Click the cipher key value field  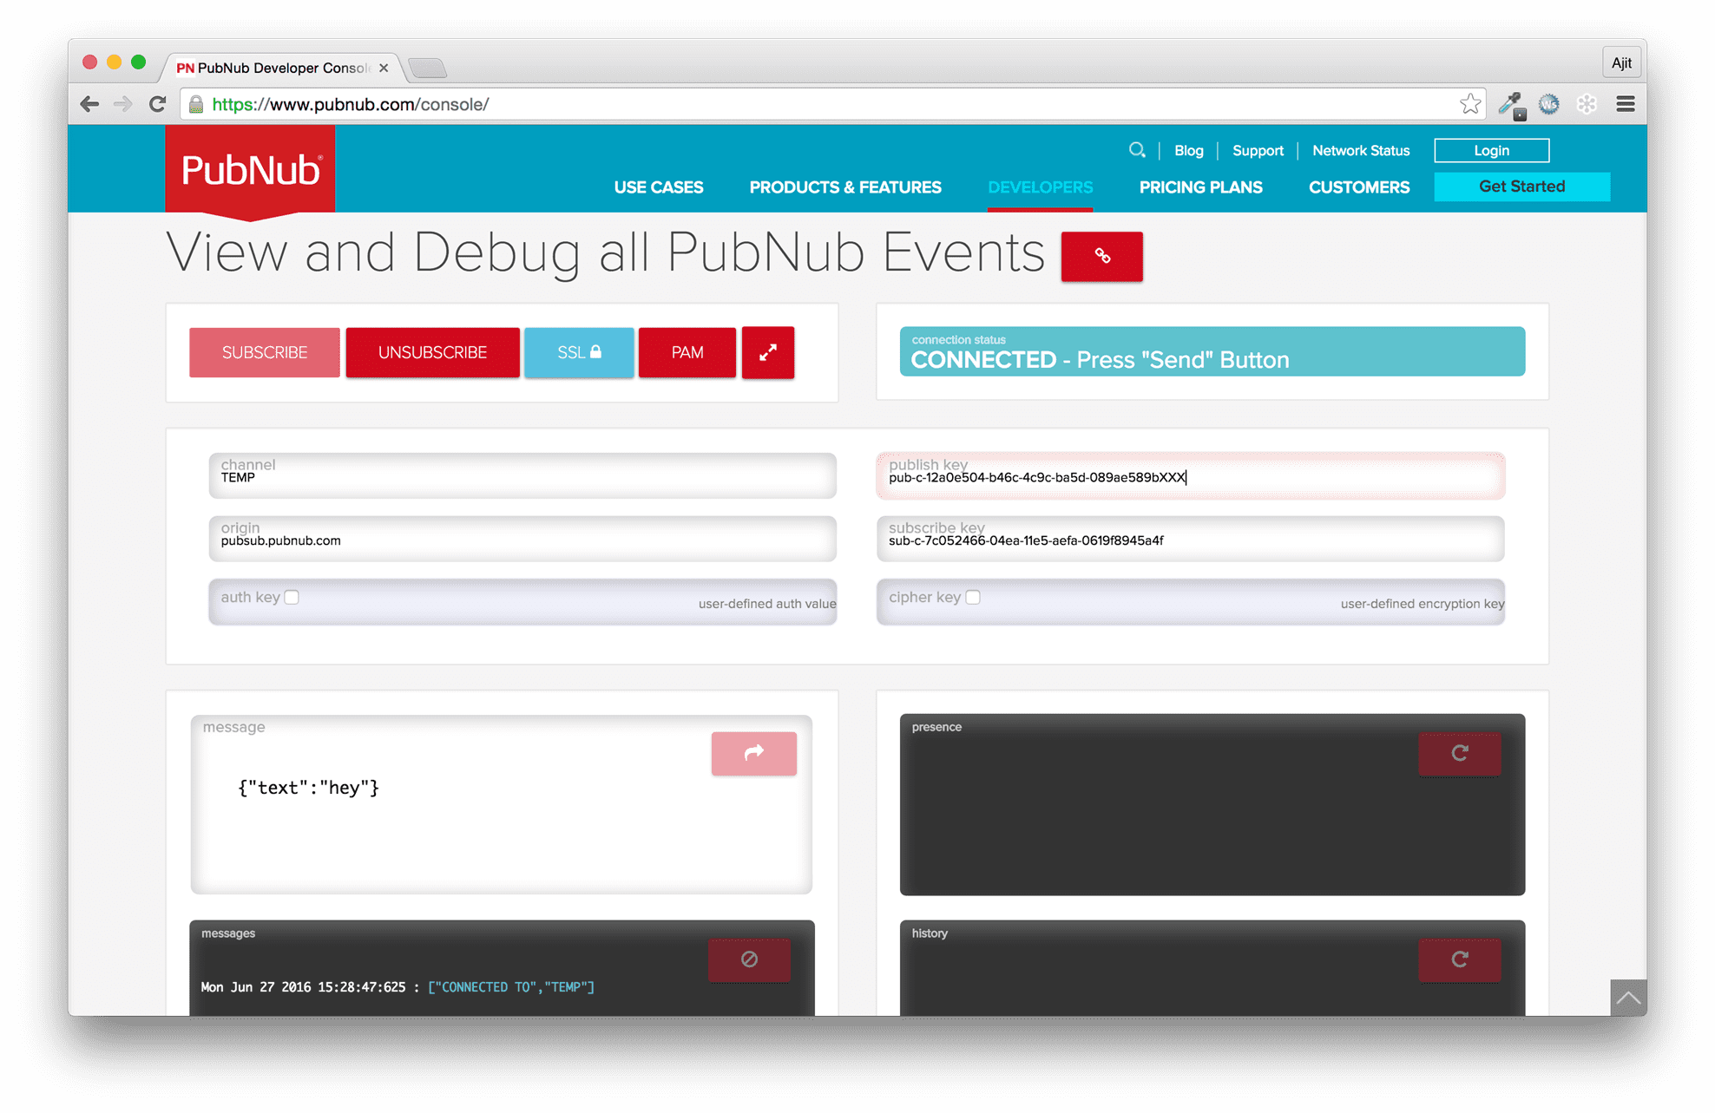pos(1190,602)
